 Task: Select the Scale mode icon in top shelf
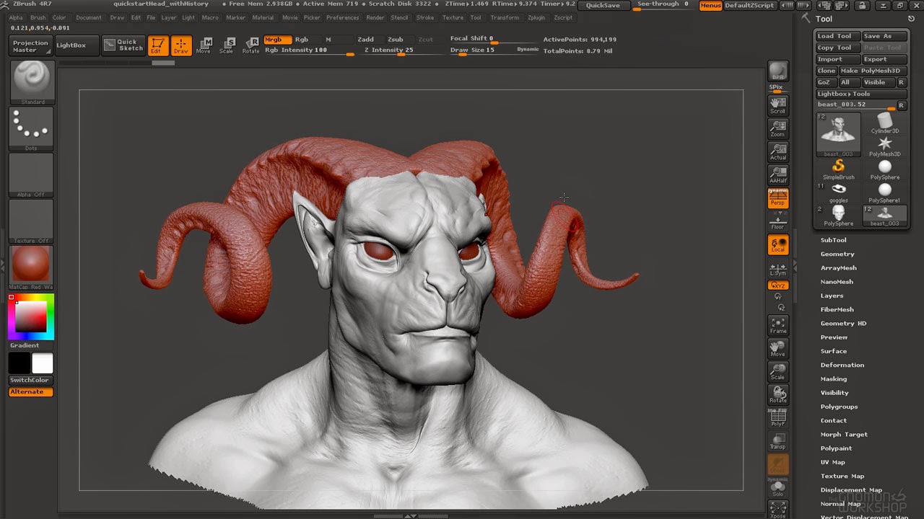227,45
